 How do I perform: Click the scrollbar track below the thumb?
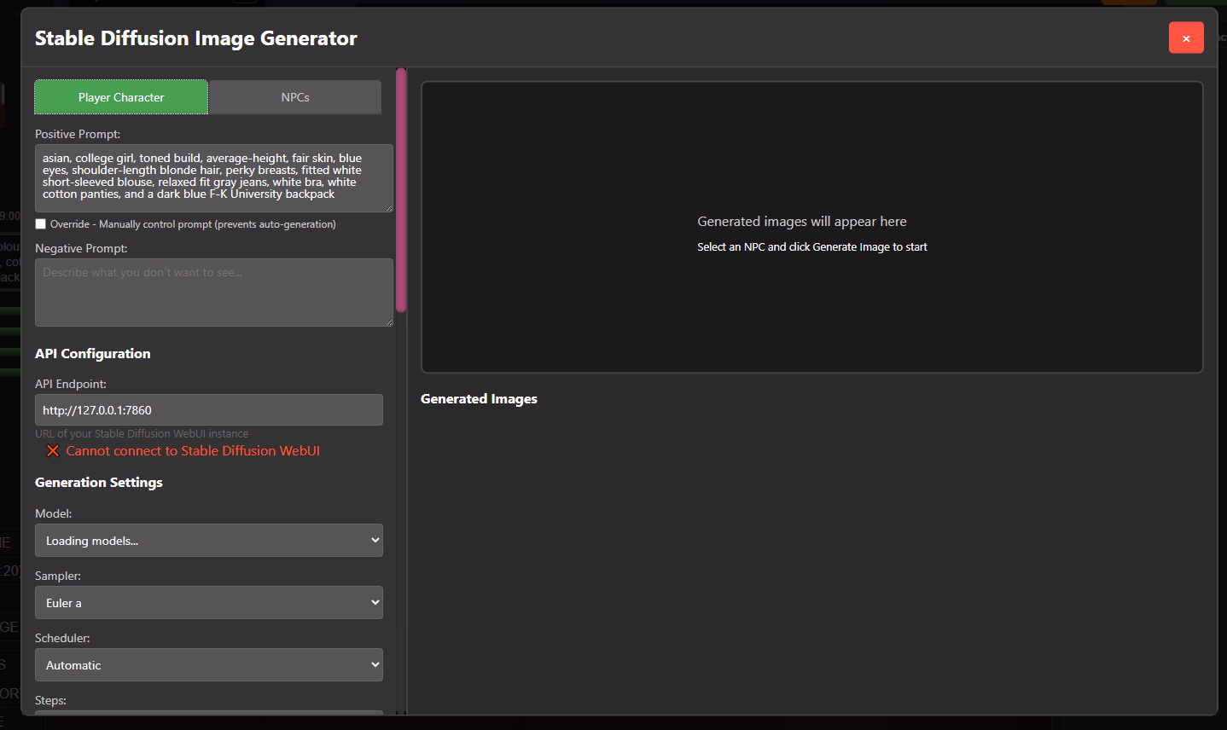tap(401, 512)
